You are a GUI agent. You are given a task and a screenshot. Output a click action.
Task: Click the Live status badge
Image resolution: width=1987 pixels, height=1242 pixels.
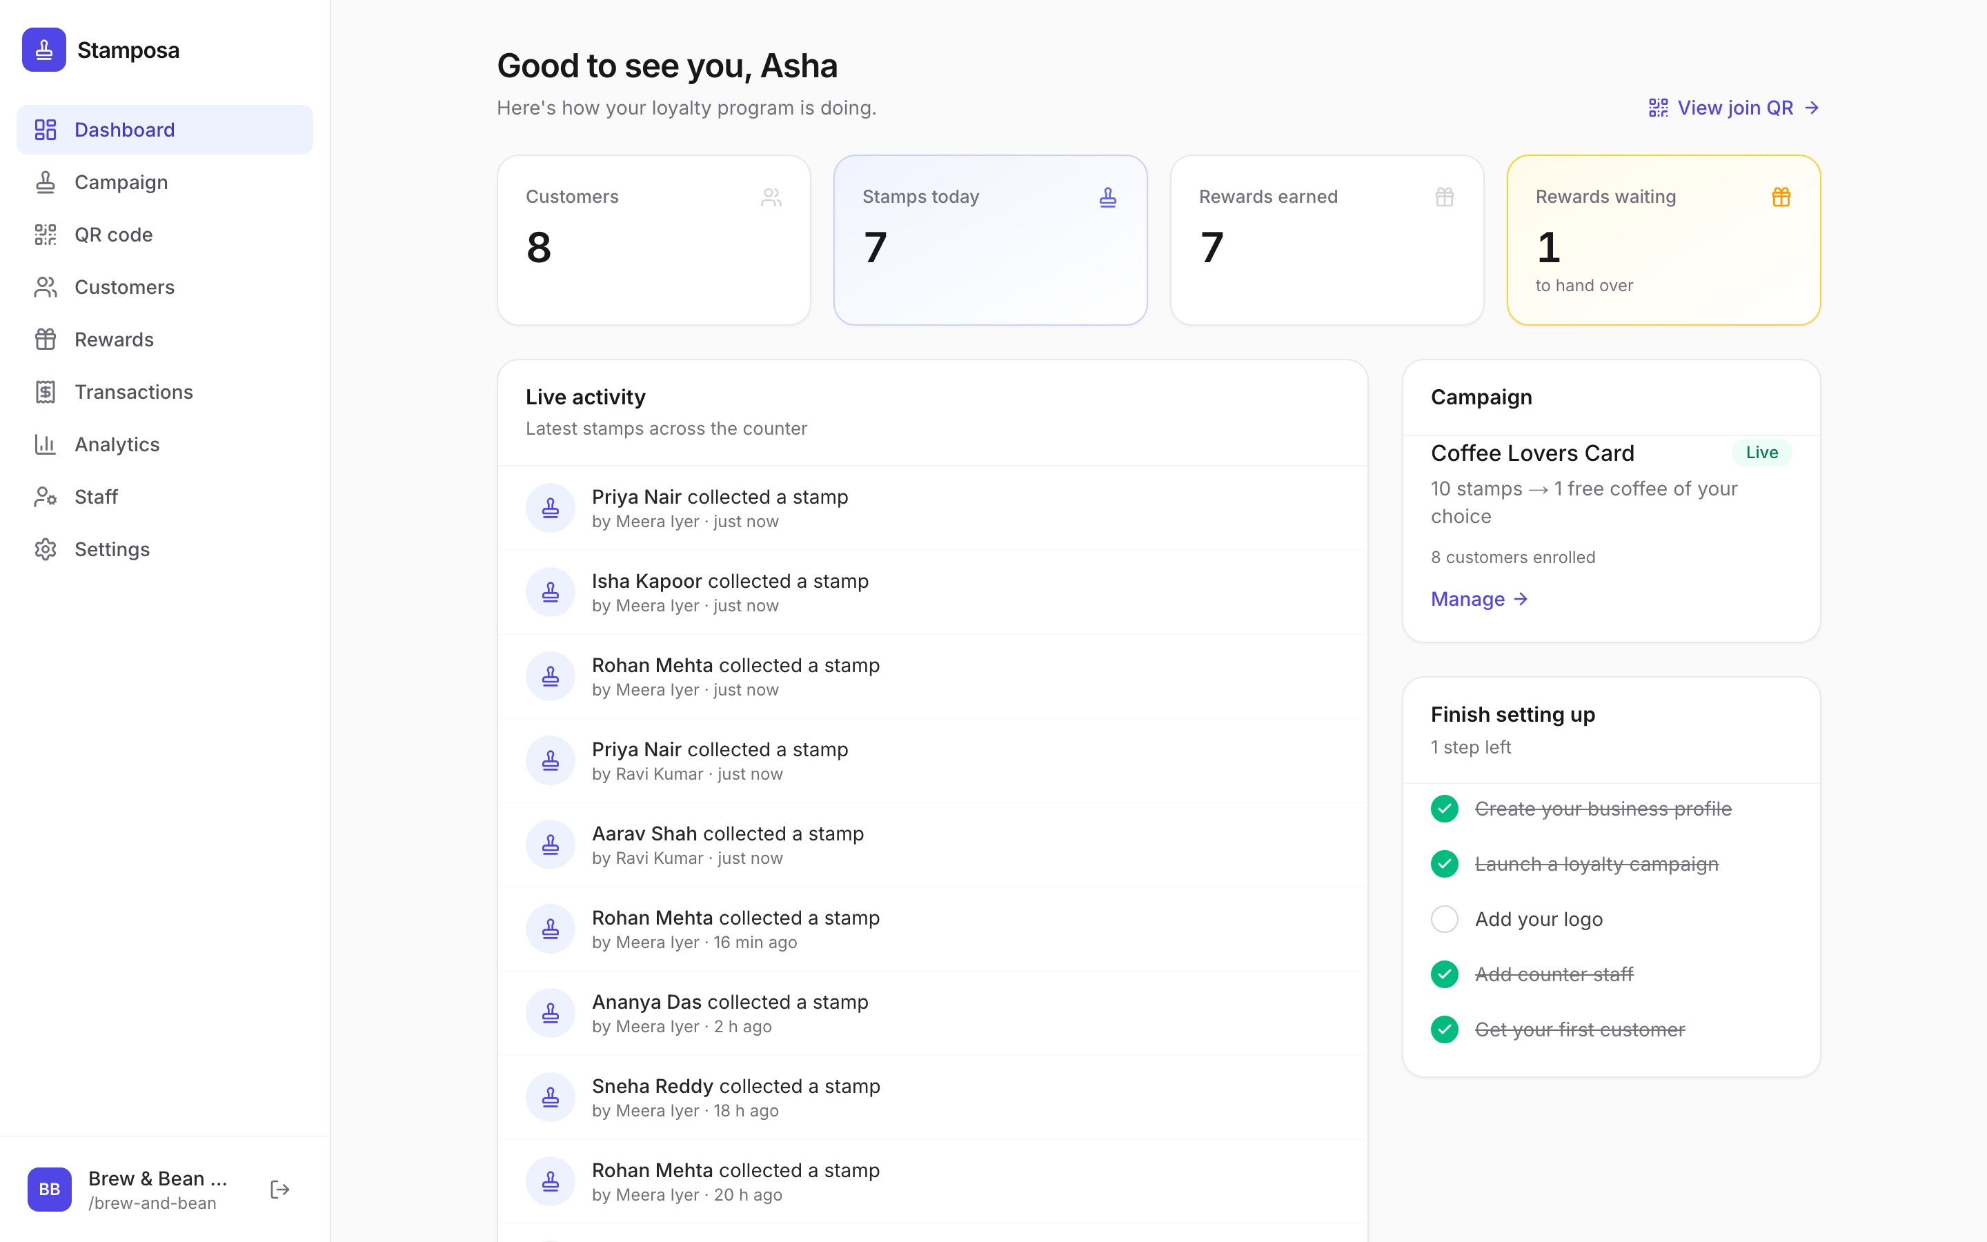[1761, 453]
